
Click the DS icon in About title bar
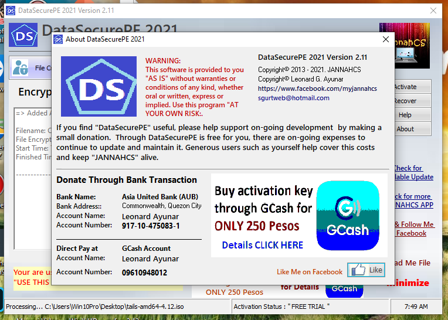58,39
